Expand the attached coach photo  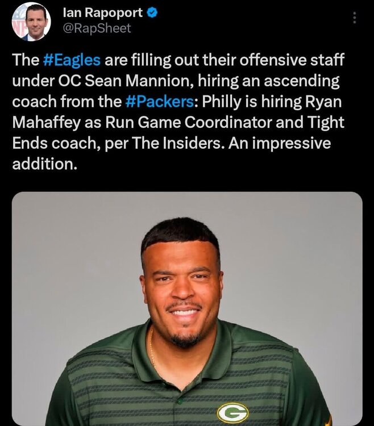187,308
